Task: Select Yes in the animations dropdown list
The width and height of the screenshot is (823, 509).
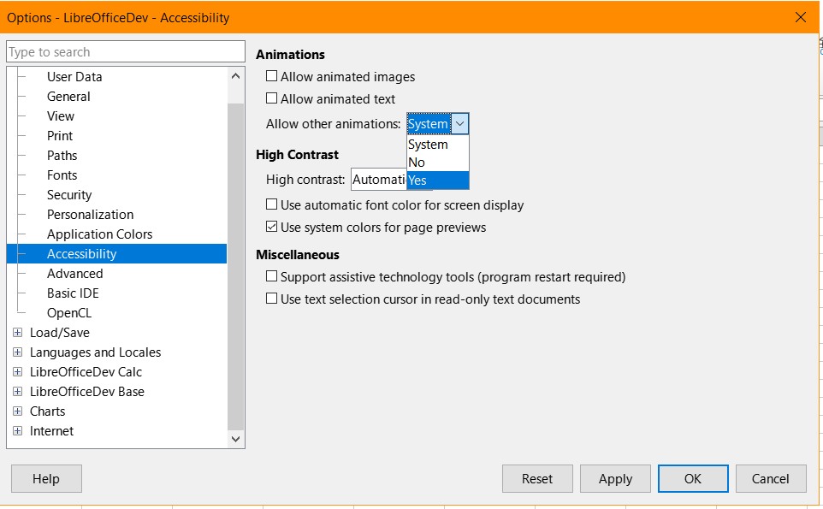Action: click(x=438, y=180)
